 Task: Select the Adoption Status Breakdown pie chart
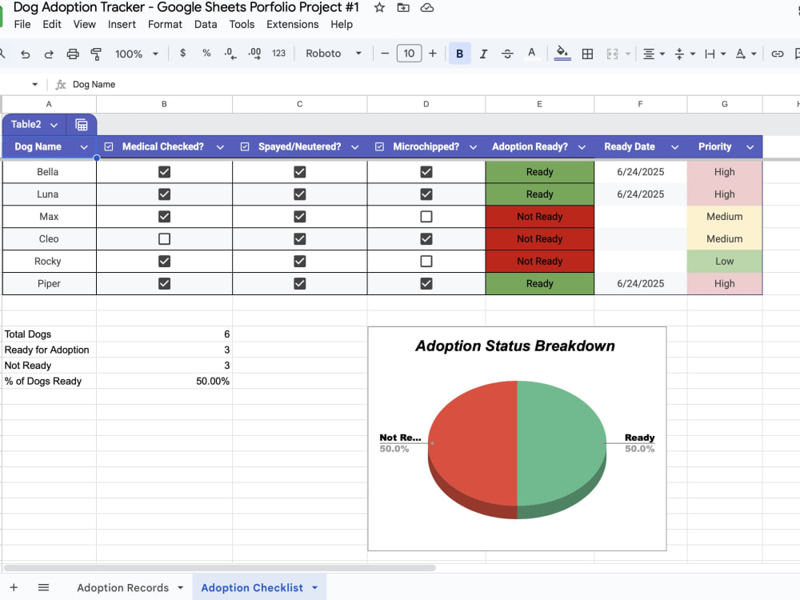[x=517, y=438]
